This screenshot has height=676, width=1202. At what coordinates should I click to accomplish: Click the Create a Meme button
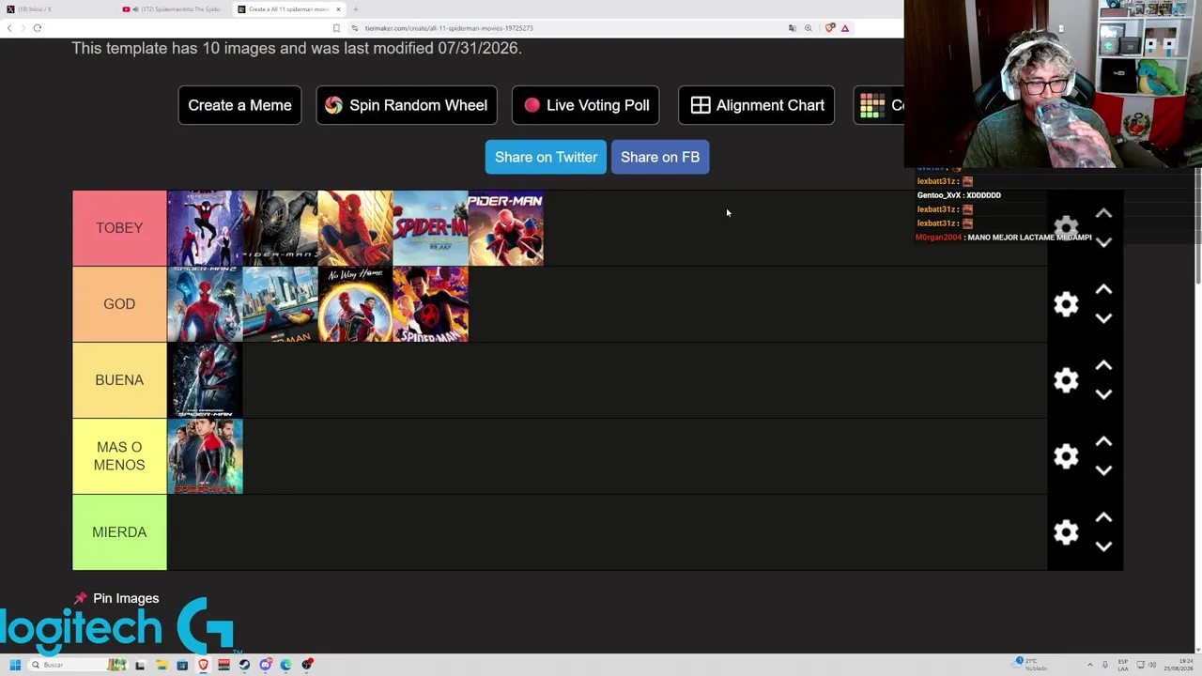coord(239,105)
